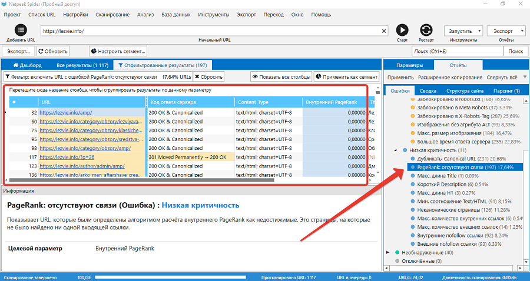Open the Экспорт menu in menu bar
530x281 pixels.
click(246, 15)
